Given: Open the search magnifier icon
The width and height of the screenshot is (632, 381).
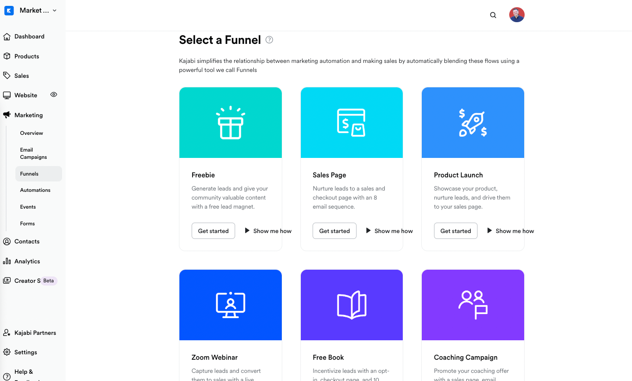Looking at the screenshot, I should [x=493, y=15].
